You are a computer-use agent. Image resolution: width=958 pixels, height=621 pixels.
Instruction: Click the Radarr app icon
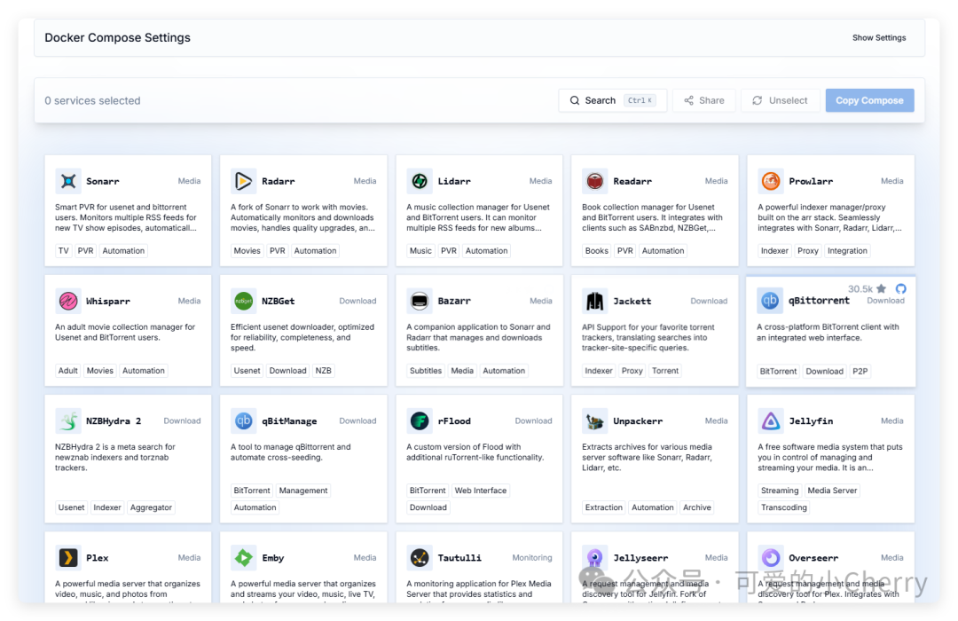[x=243, y=181]
